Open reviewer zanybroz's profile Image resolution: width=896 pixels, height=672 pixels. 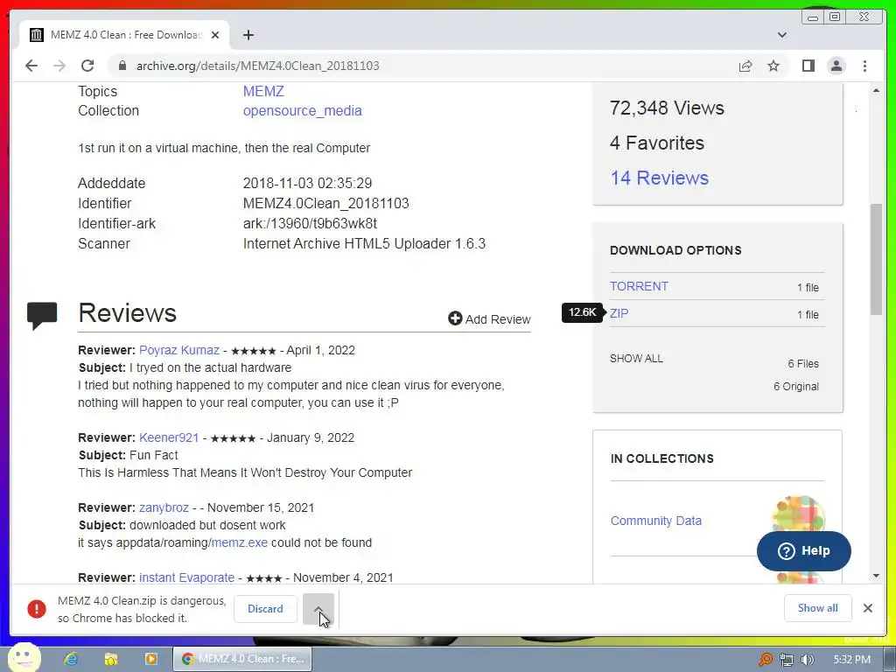[x=164, y=507]
